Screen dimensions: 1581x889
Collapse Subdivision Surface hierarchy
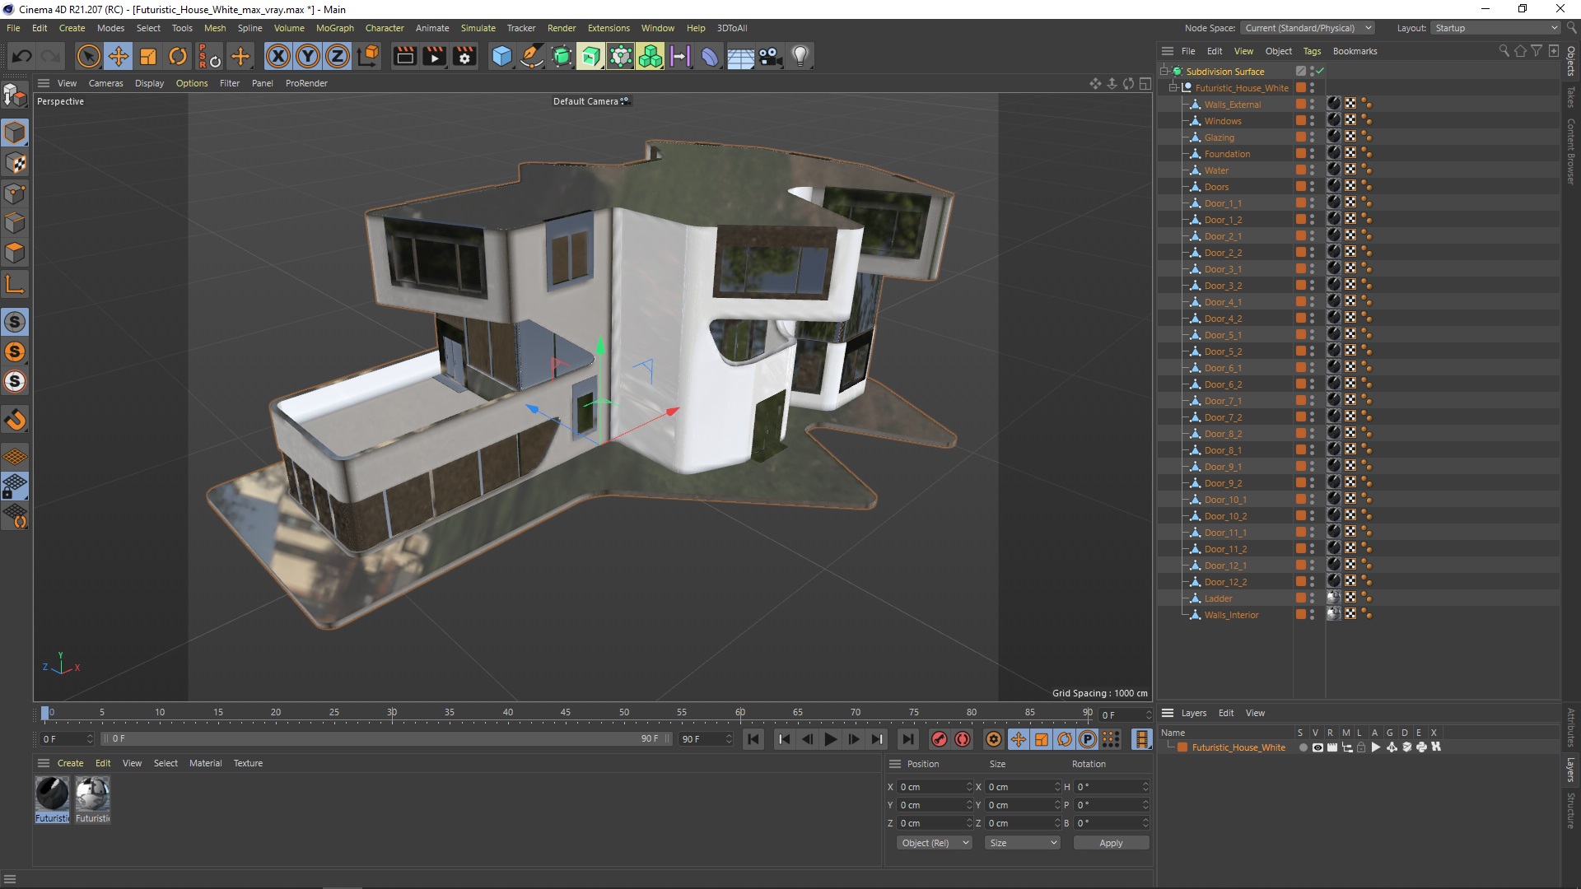(1164, 72)
